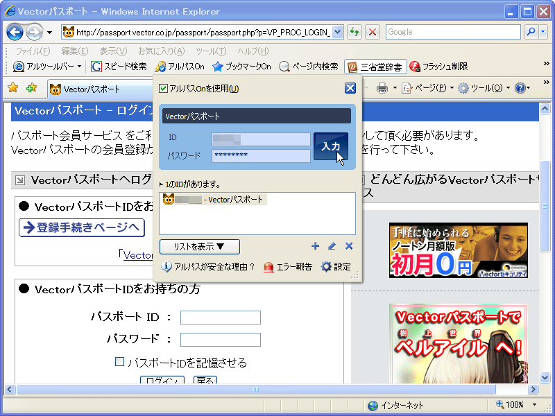Check the パスポートIDを記憶させる checkbox

click(x=119, y=361)
